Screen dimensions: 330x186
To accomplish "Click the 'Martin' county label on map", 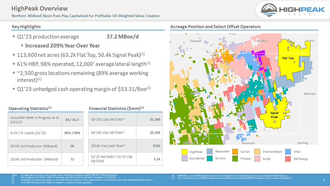I will tap(196, 93).
